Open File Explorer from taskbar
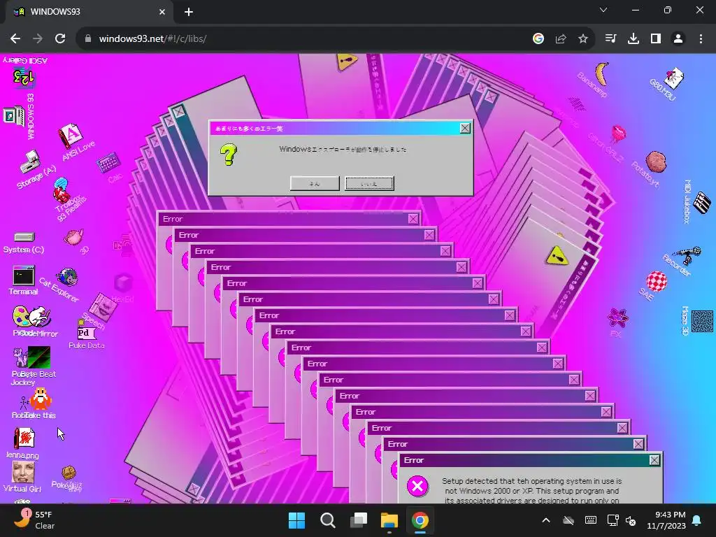This screenshot has height=537, width=716. pyautogui.click(x=389, y=520)
